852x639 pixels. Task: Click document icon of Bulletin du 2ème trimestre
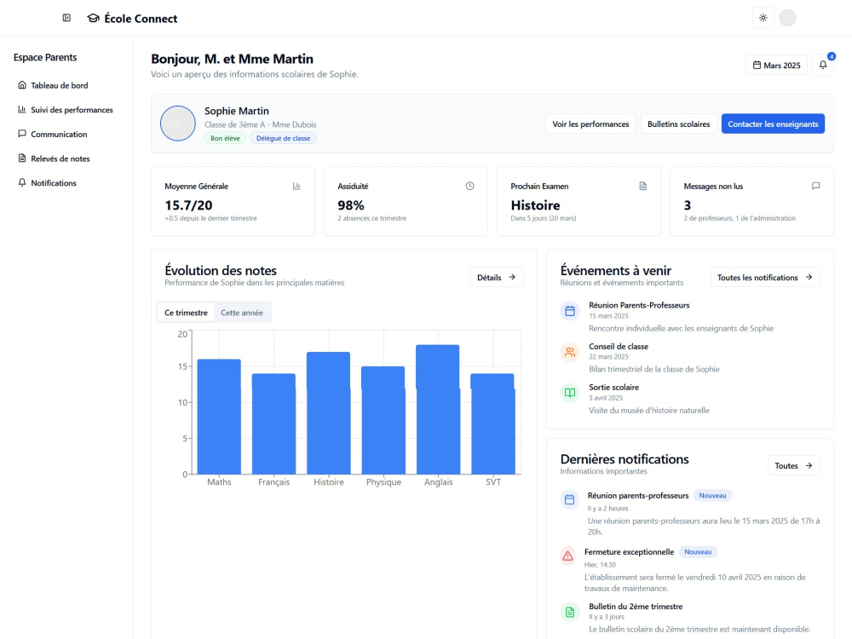(570, 613)
